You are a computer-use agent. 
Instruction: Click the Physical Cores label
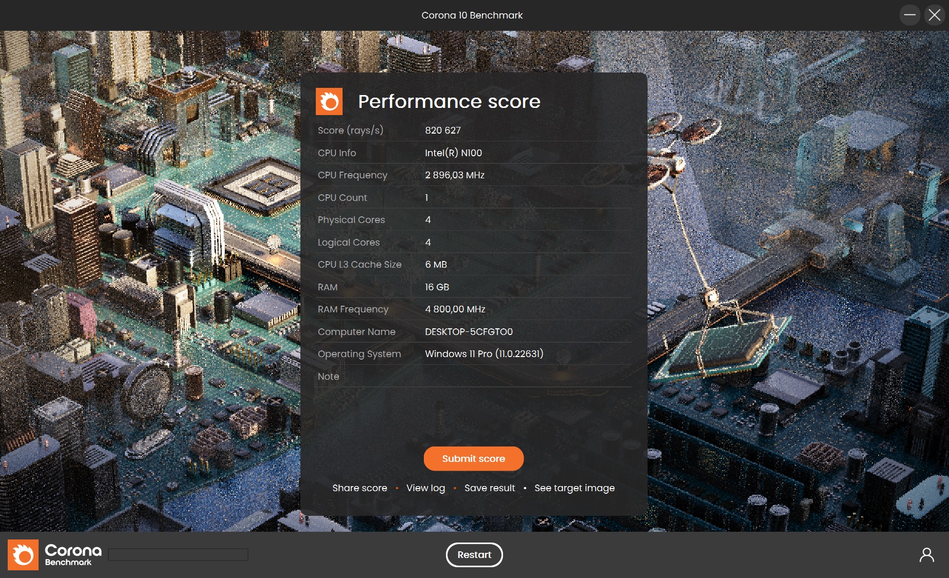(x=351, y=220)
